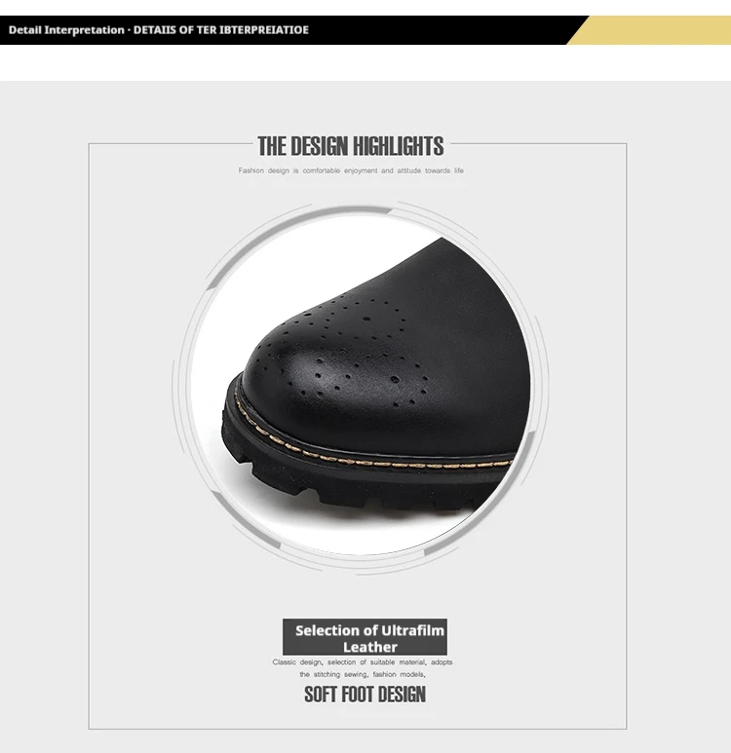
Task: Click the DETAIIS OF TER IBTERPREIATIOE text
Action: [x=220, y=30]
